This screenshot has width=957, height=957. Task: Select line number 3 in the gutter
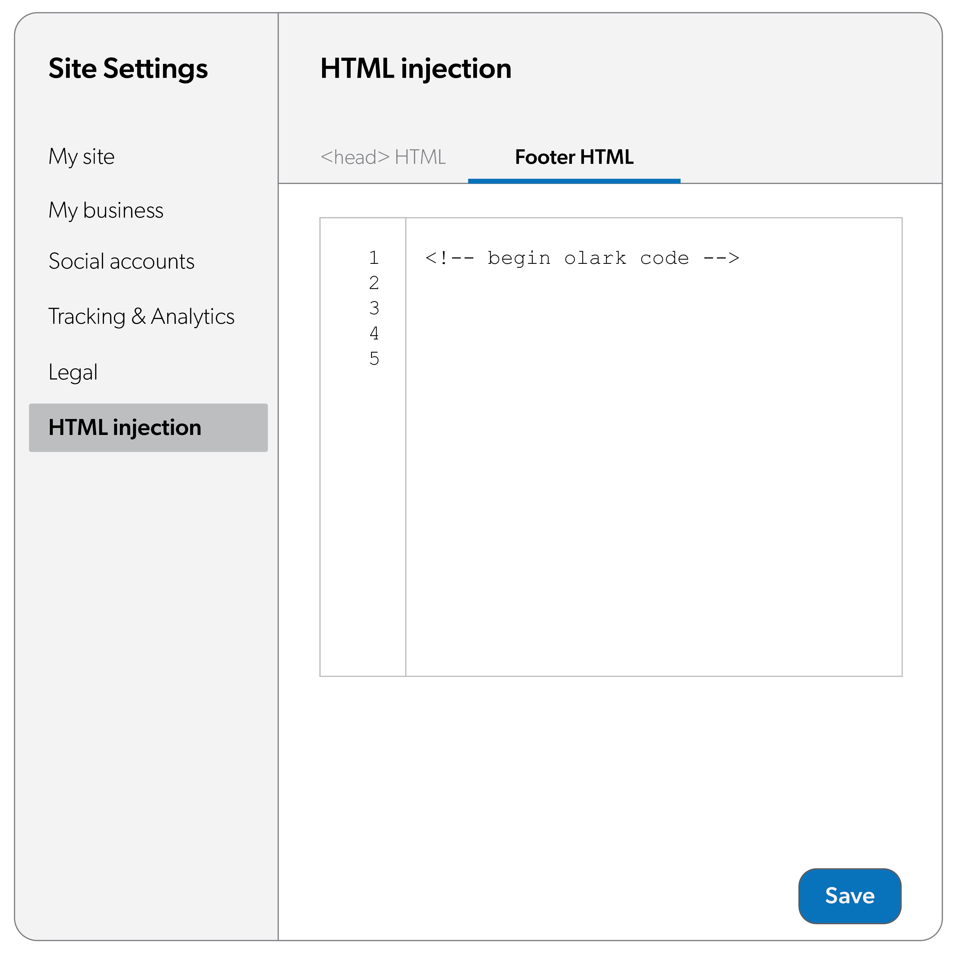[x=374, y=308]
